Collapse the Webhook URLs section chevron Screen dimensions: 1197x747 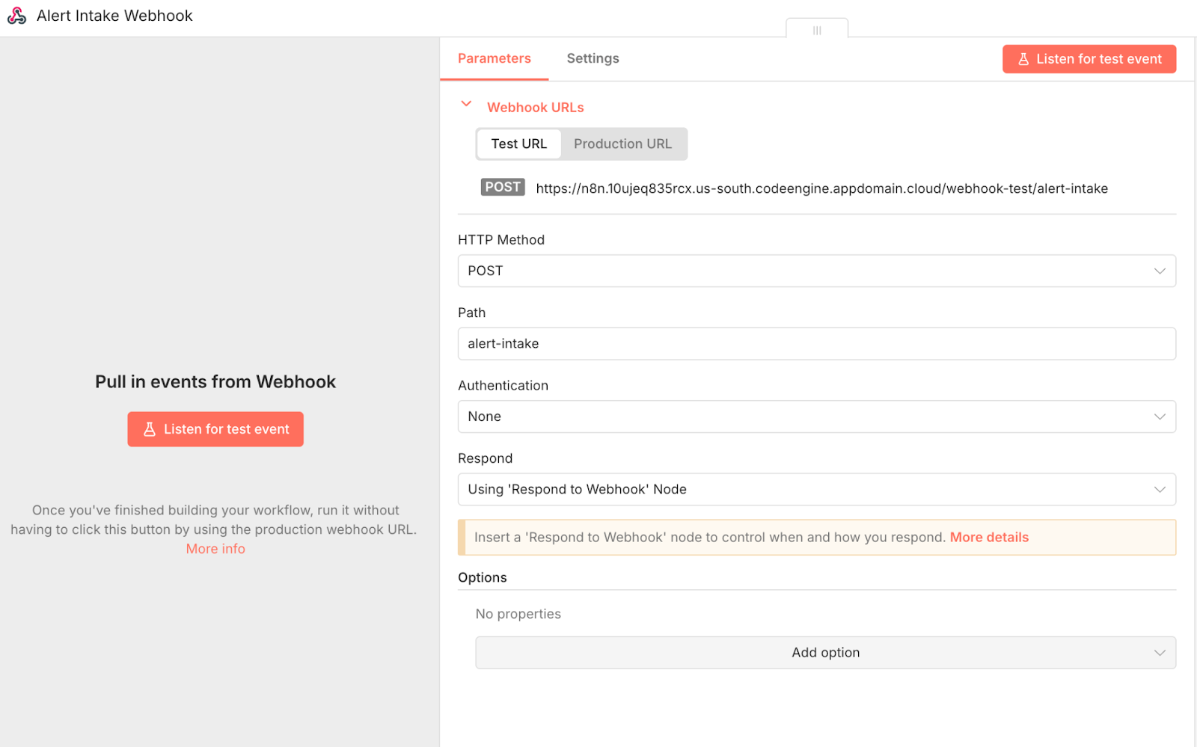click(466, 104)
